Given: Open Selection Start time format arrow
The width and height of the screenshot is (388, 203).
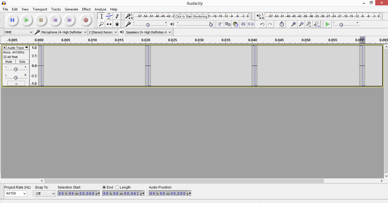Looking at the screenshot, I should click(99, 194).
